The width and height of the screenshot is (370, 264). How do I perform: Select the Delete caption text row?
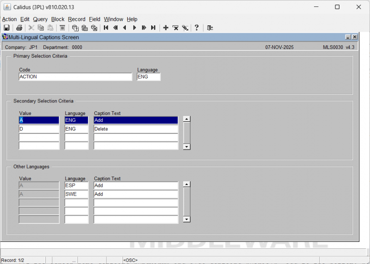tap(136, 129)
